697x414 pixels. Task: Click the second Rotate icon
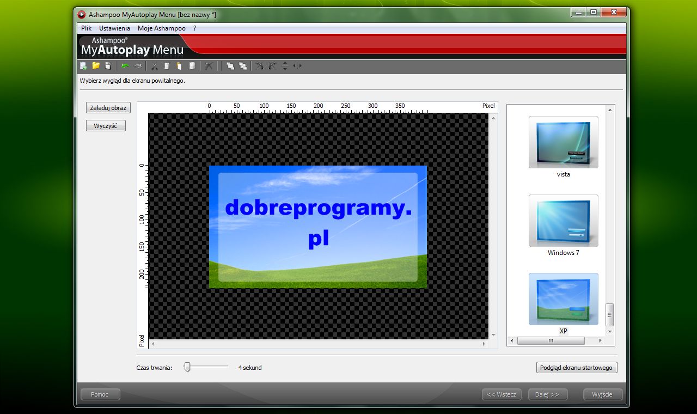[272, 66]
